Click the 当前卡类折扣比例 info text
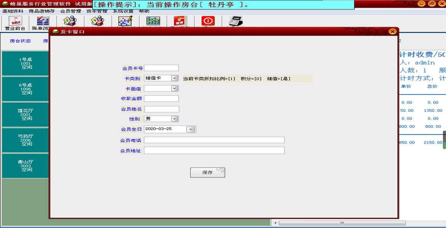The height and width of the screenshot is (228, 446). click(236, 79)
